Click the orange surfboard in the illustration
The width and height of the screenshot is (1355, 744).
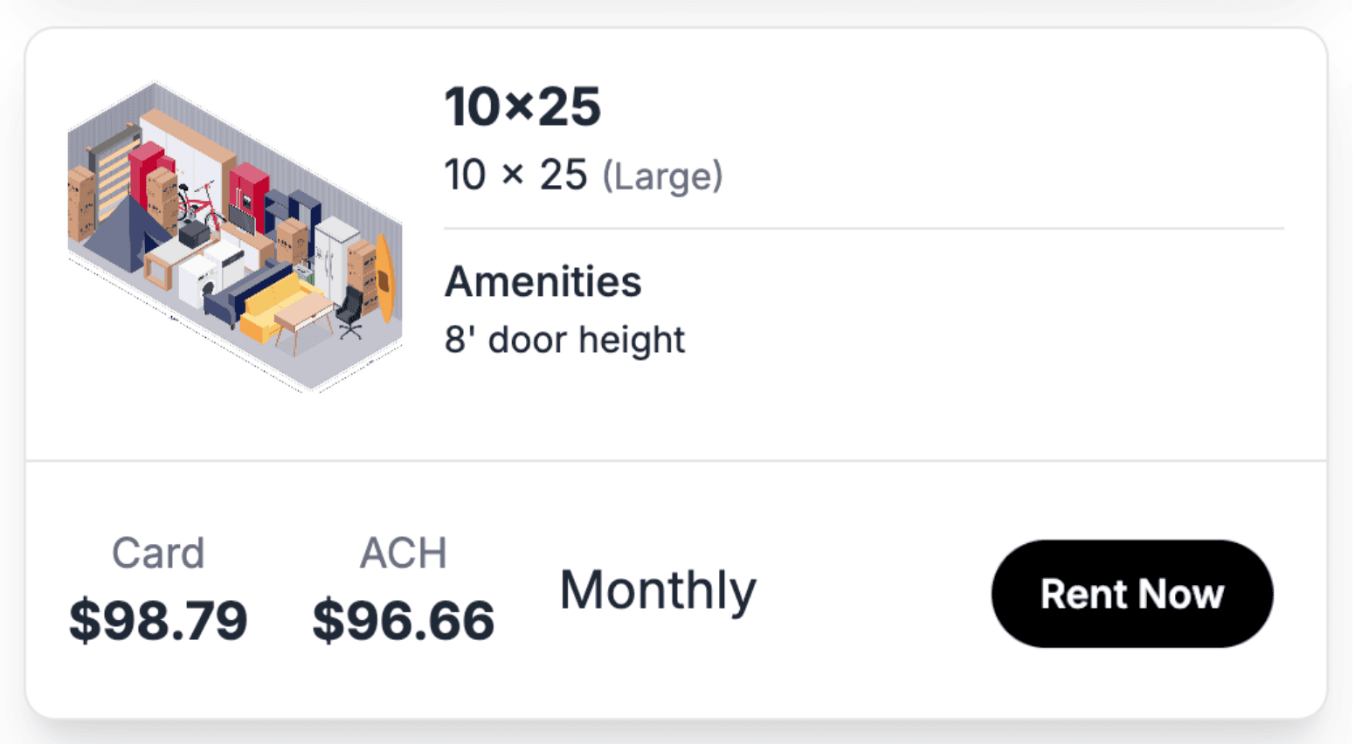pyautogui.click(x=384, y=278)
